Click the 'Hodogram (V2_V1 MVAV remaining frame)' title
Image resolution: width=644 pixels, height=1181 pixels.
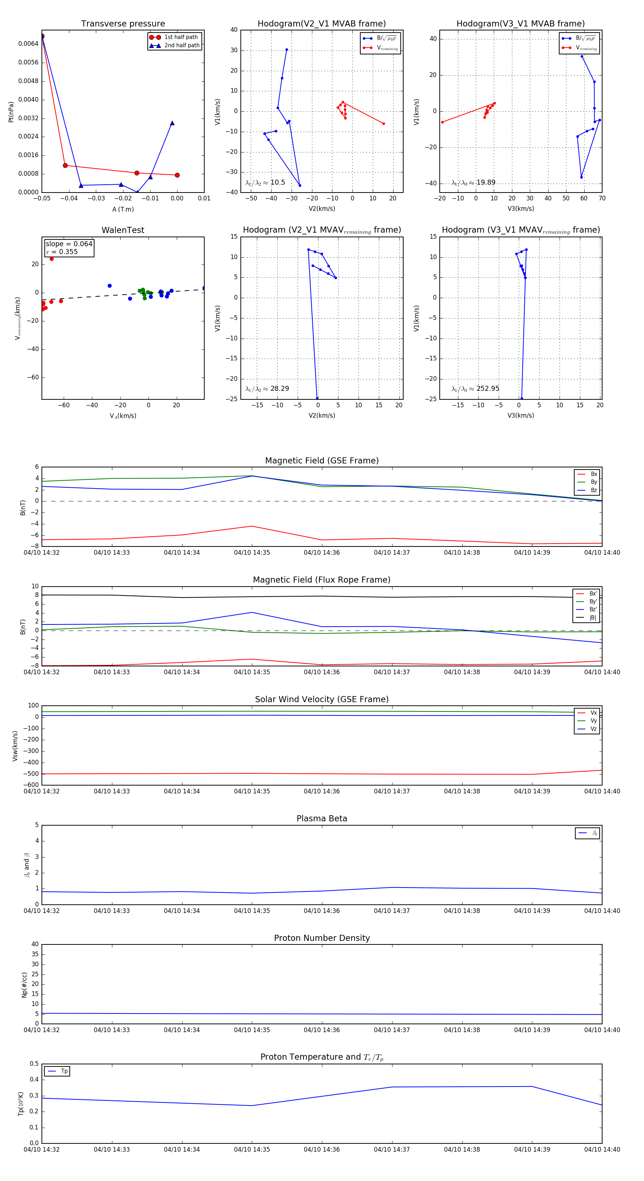click(x=322, y=230)
